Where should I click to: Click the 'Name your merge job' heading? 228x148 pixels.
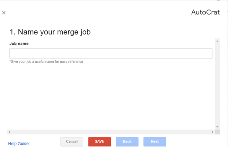pyautogui.click(x=50, y=32)
